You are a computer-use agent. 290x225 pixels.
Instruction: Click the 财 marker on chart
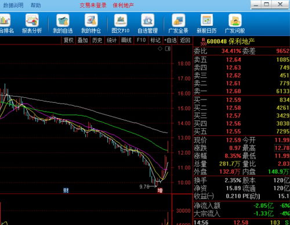click(66, 190)
